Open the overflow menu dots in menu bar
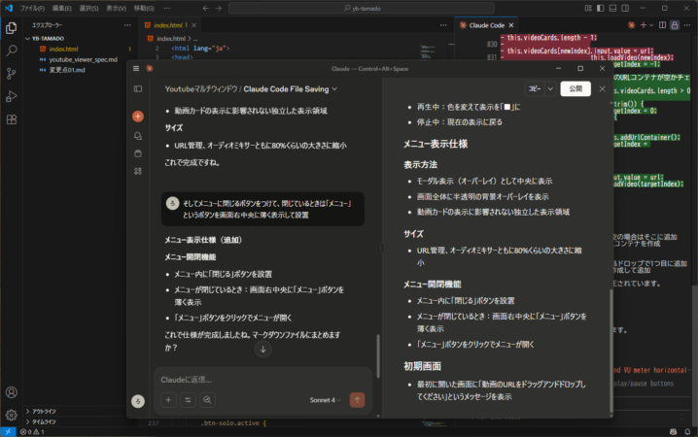Viewport: 698px width, 437px height. (167, 9)
